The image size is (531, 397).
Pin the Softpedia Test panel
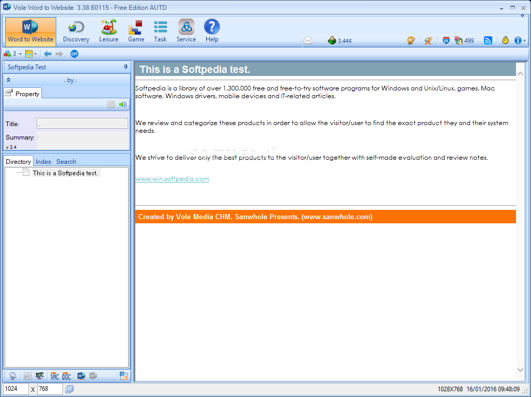pyautogui.click(x=126, y=67)
